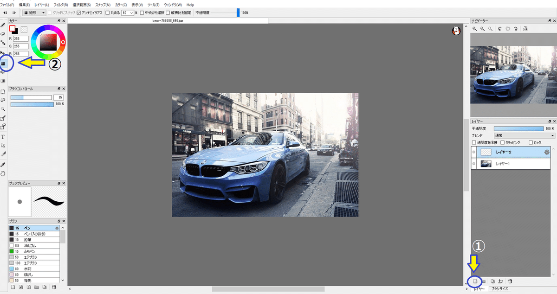557x294 pixels.
Task: Click brush size value field 15
Action: pos(58,97)
